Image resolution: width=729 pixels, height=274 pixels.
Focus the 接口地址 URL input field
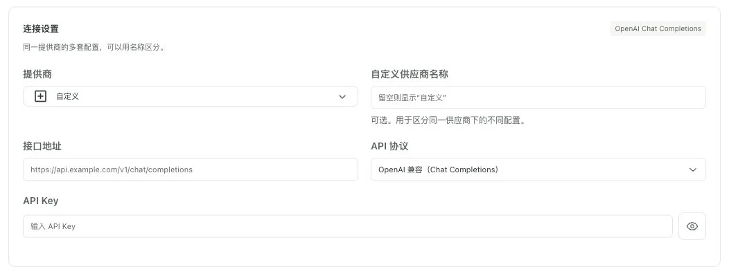(x=191, y=170)
